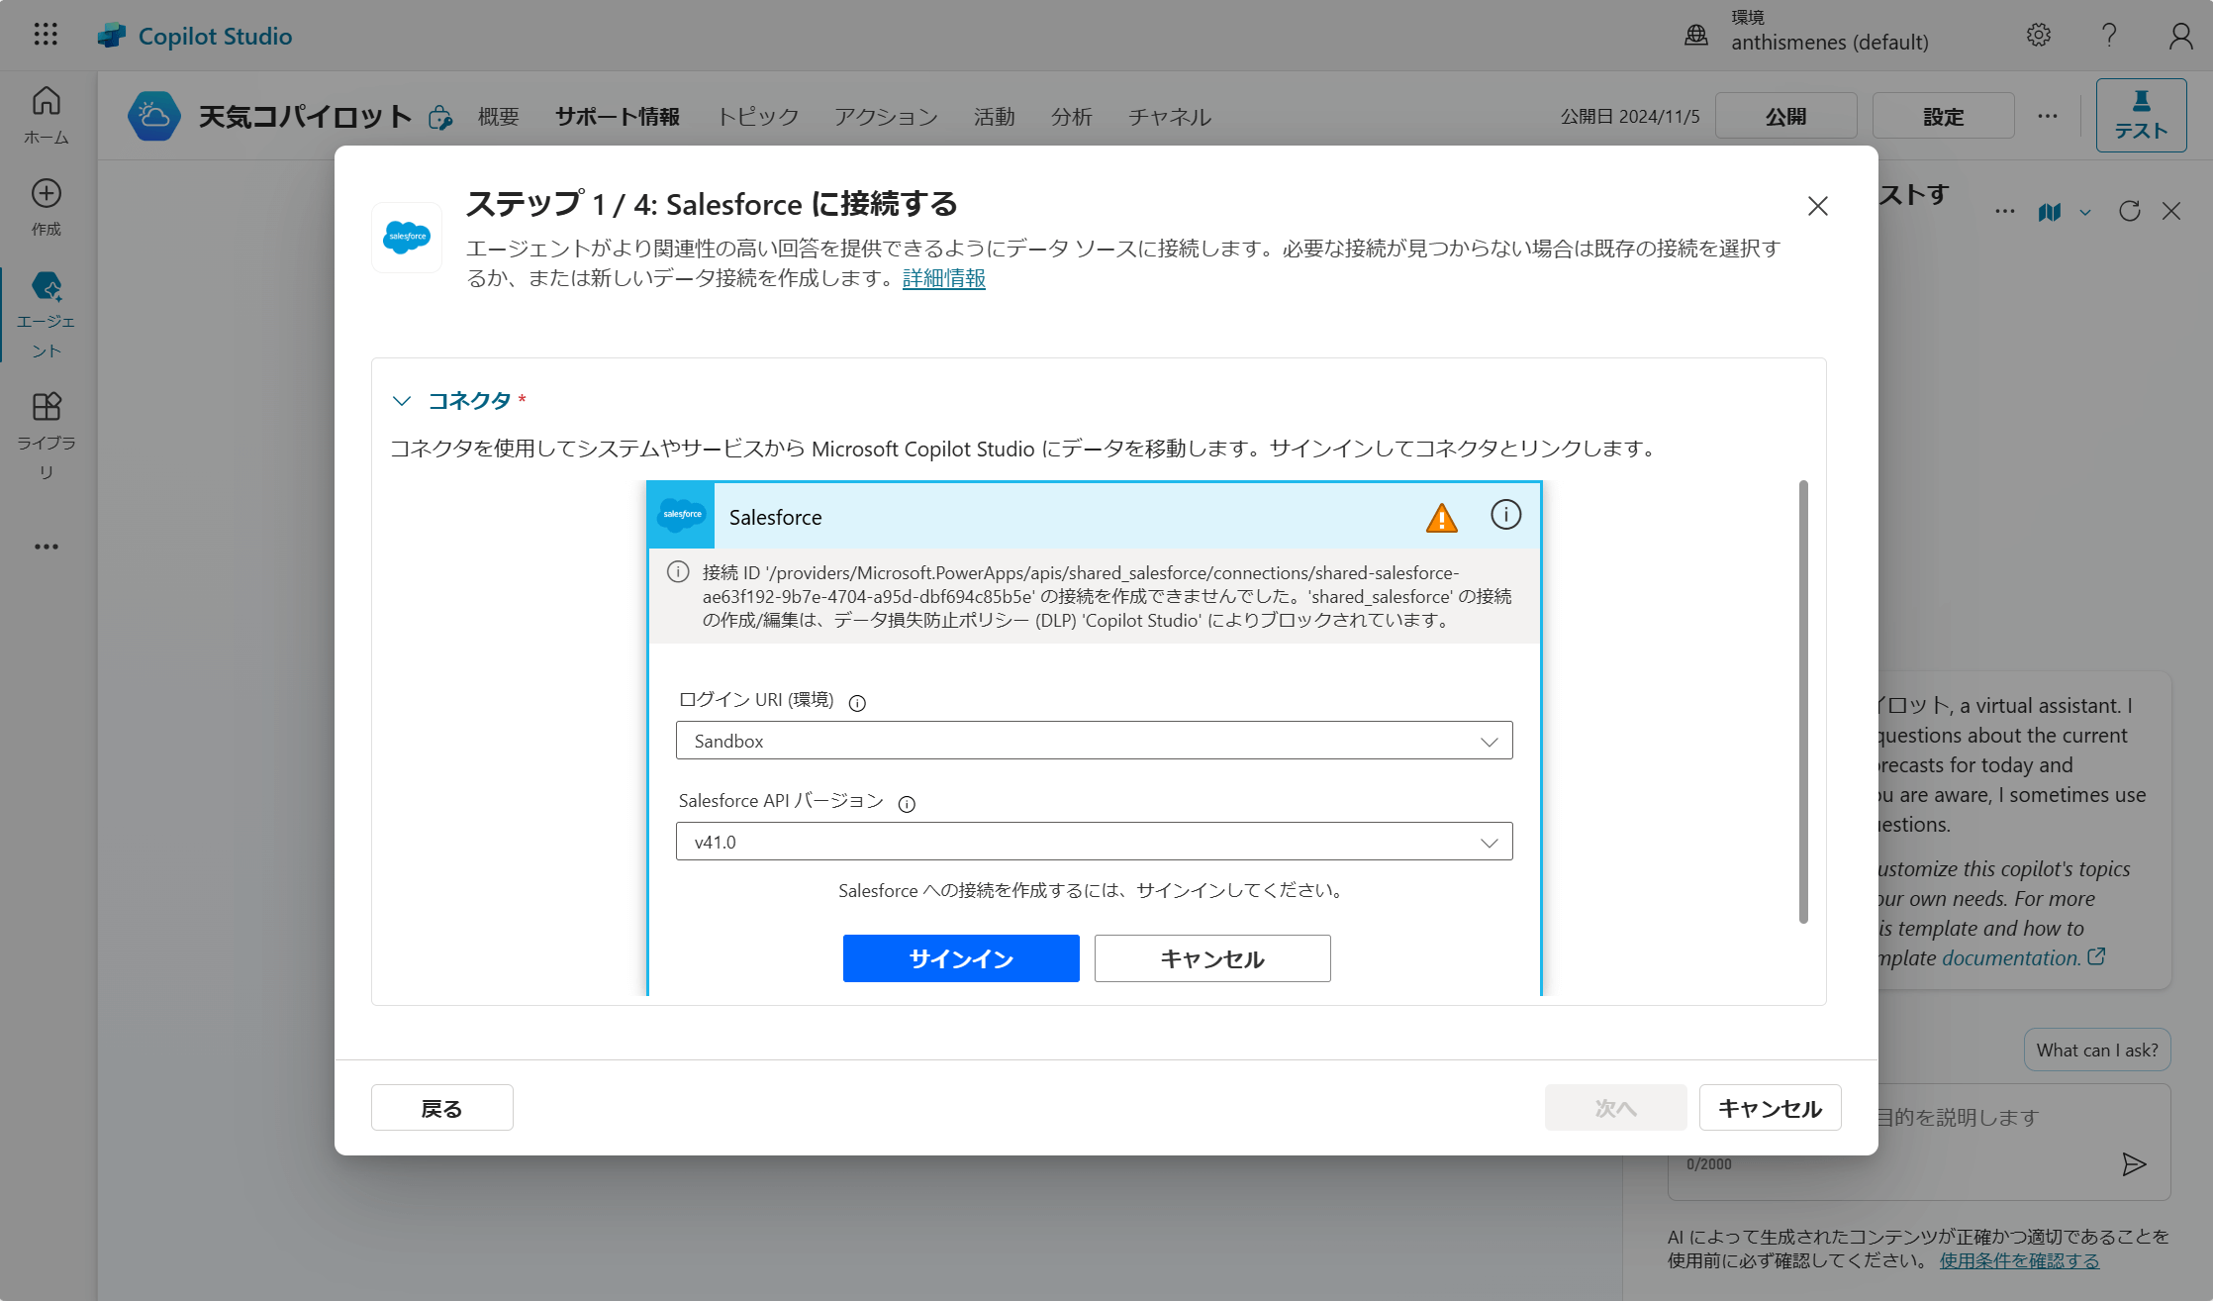Open top bar overflow ellipsis beside 設定
Image resolution: width=2213 pixels, height=1301 pixels.
pos(2048,116)
